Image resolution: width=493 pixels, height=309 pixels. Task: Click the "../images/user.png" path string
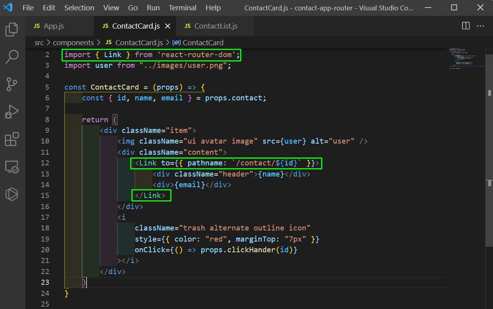(x=183, y=65)
